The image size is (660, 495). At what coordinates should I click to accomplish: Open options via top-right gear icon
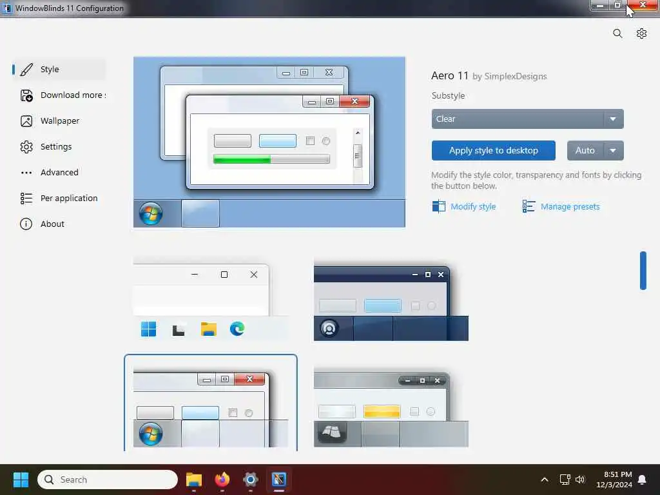(641, 34)
